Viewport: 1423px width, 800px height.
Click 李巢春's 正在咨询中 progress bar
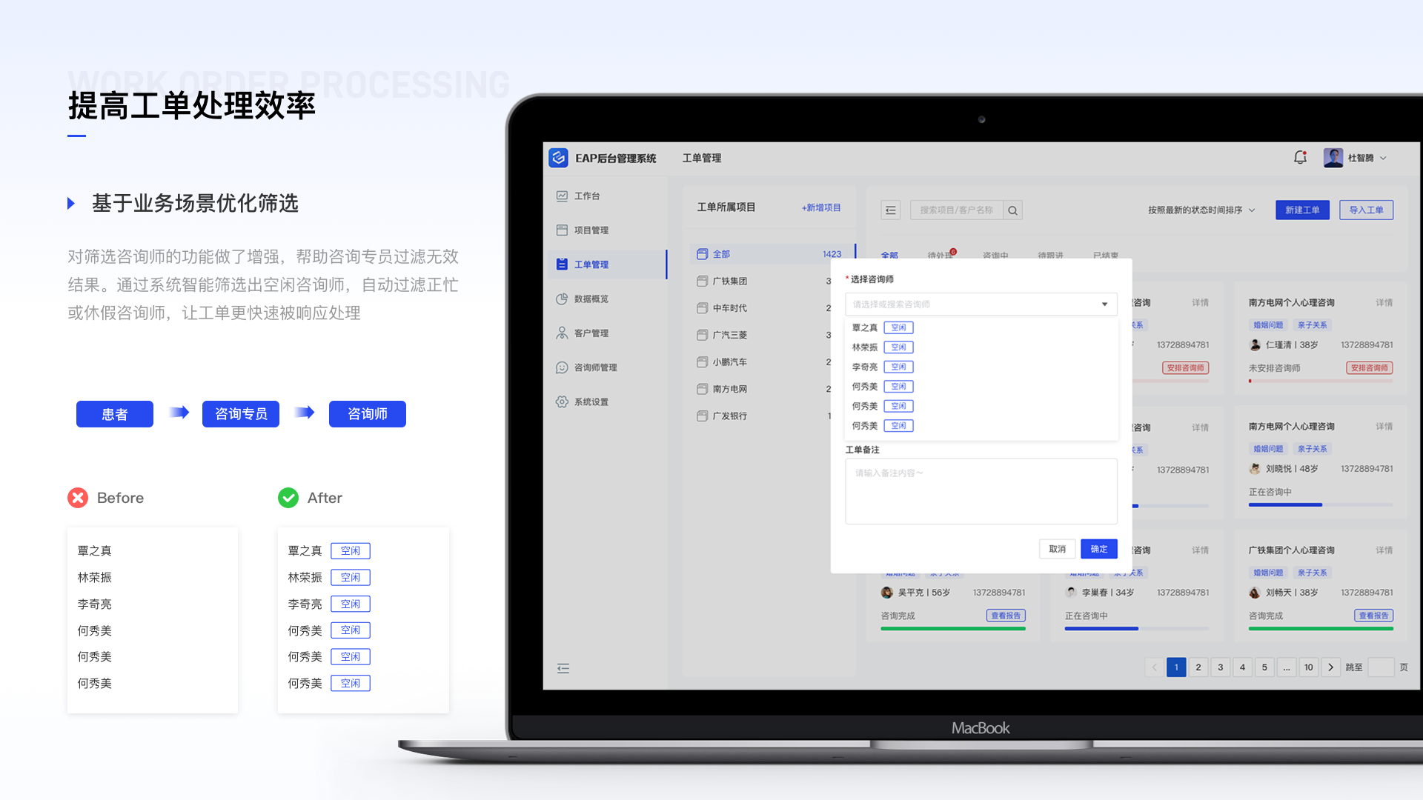click(x=1137, y=629)
